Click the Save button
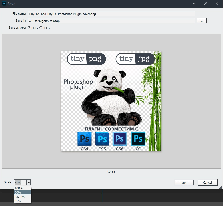Image resolution: width=223 pixels, height=206 pixels. (x=184, y=183)
